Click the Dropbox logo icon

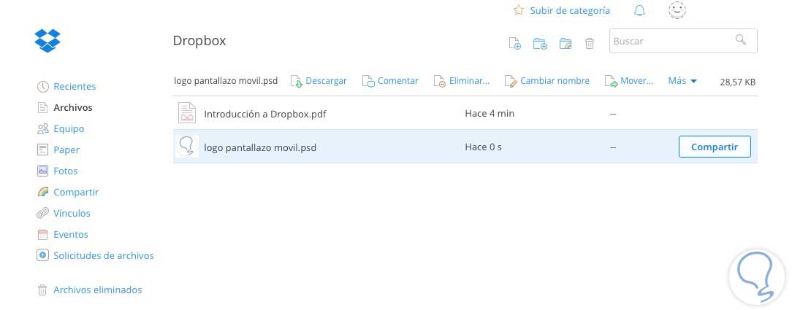[47, 40]
